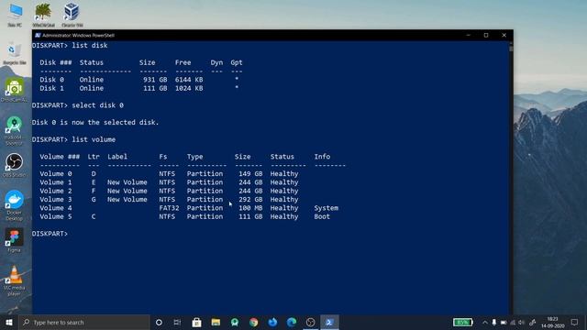Click the taskbar clock showing 14-09-2020
This screenshot has width=587, height=330.
tap(552, 322)
